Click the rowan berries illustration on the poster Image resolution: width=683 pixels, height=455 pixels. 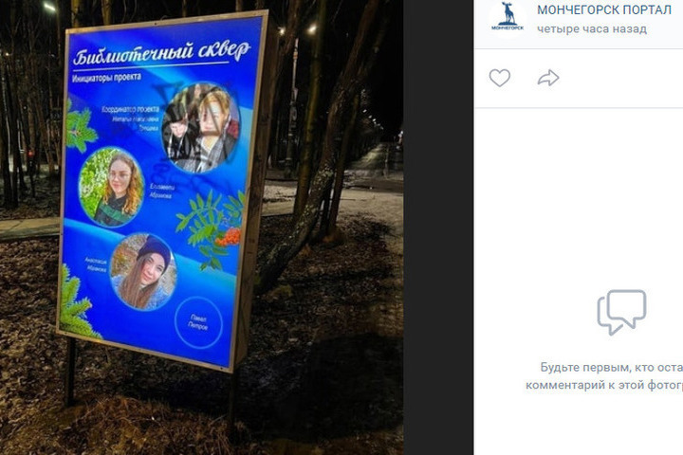coord(229,237)
